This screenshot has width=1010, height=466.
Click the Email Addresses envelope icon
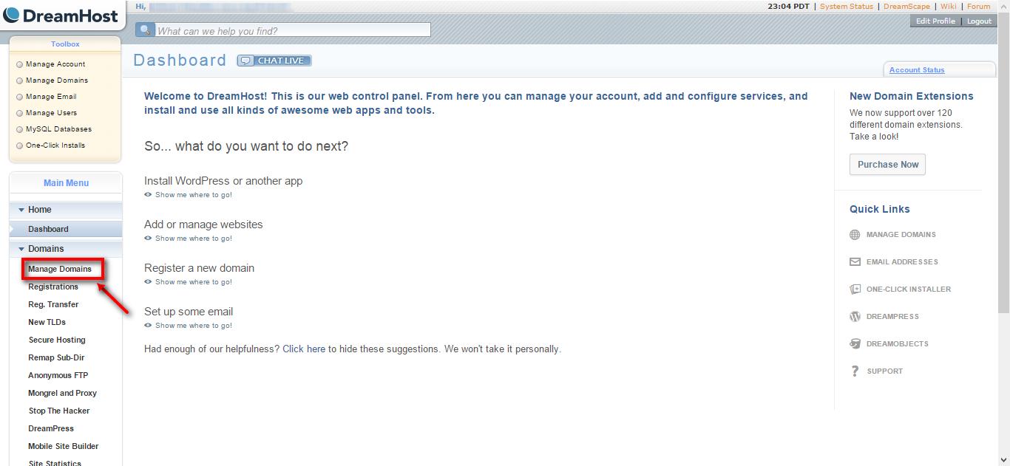[x=855, y=262]
